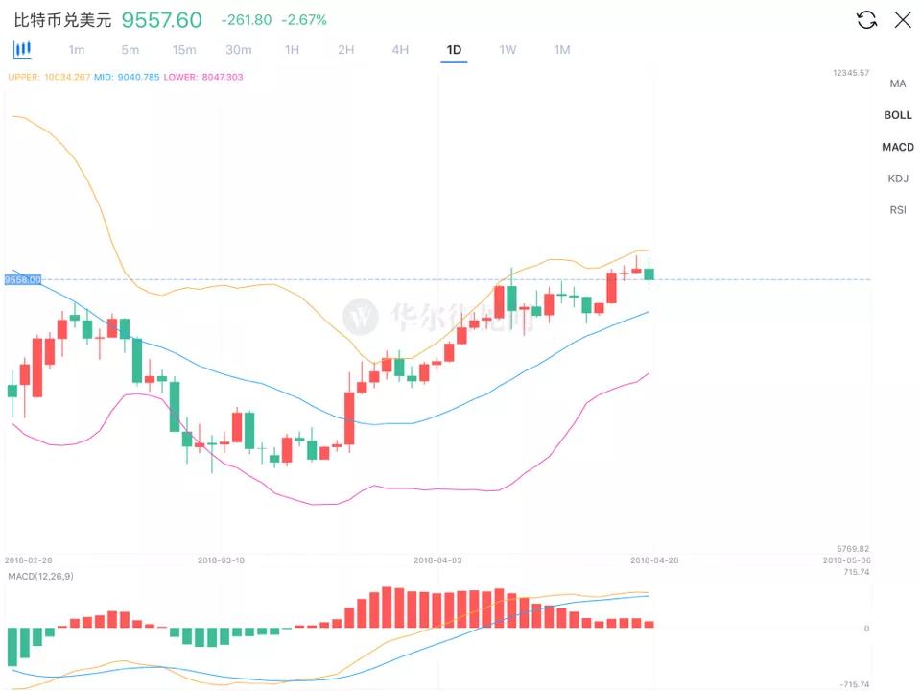Enable the MA indicator
Screen dimensions: 921x691
[898, 83]
